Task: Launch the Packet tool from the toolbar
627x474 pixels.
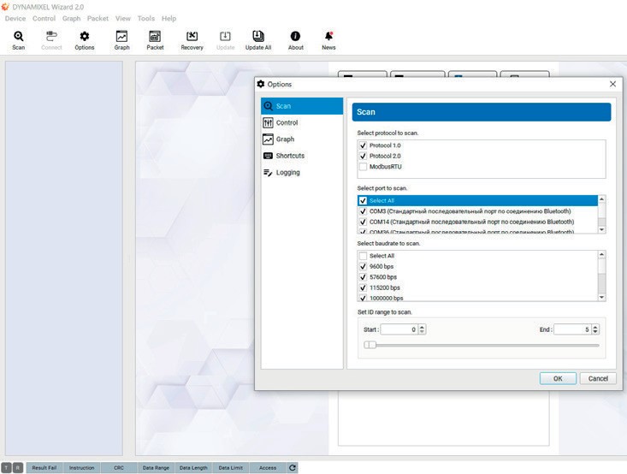Action: tap(155, 39)
